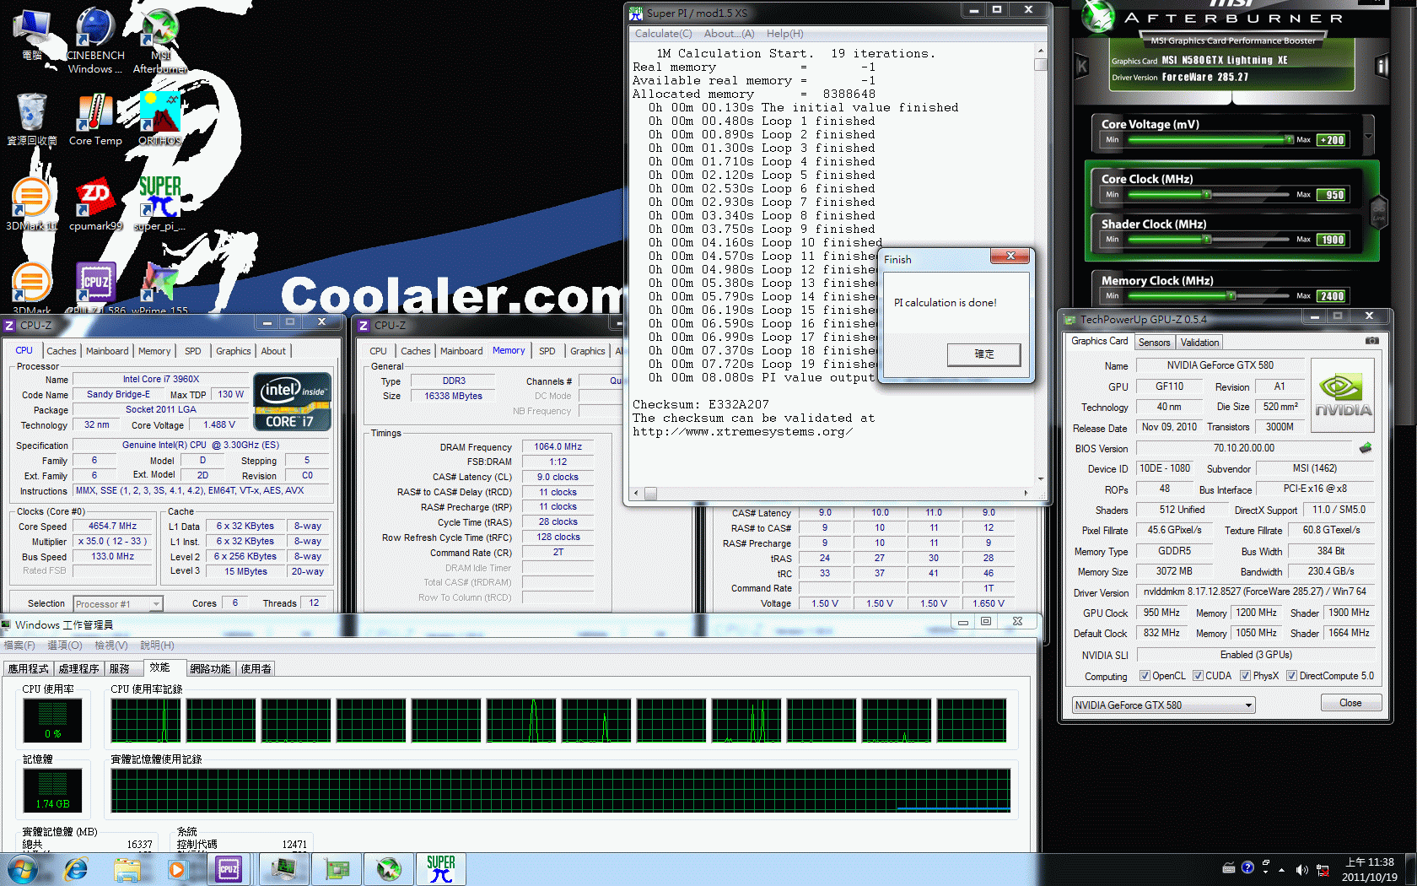
Task: Launch cpumark99 desktop shortcut
Action: point(95,205)
